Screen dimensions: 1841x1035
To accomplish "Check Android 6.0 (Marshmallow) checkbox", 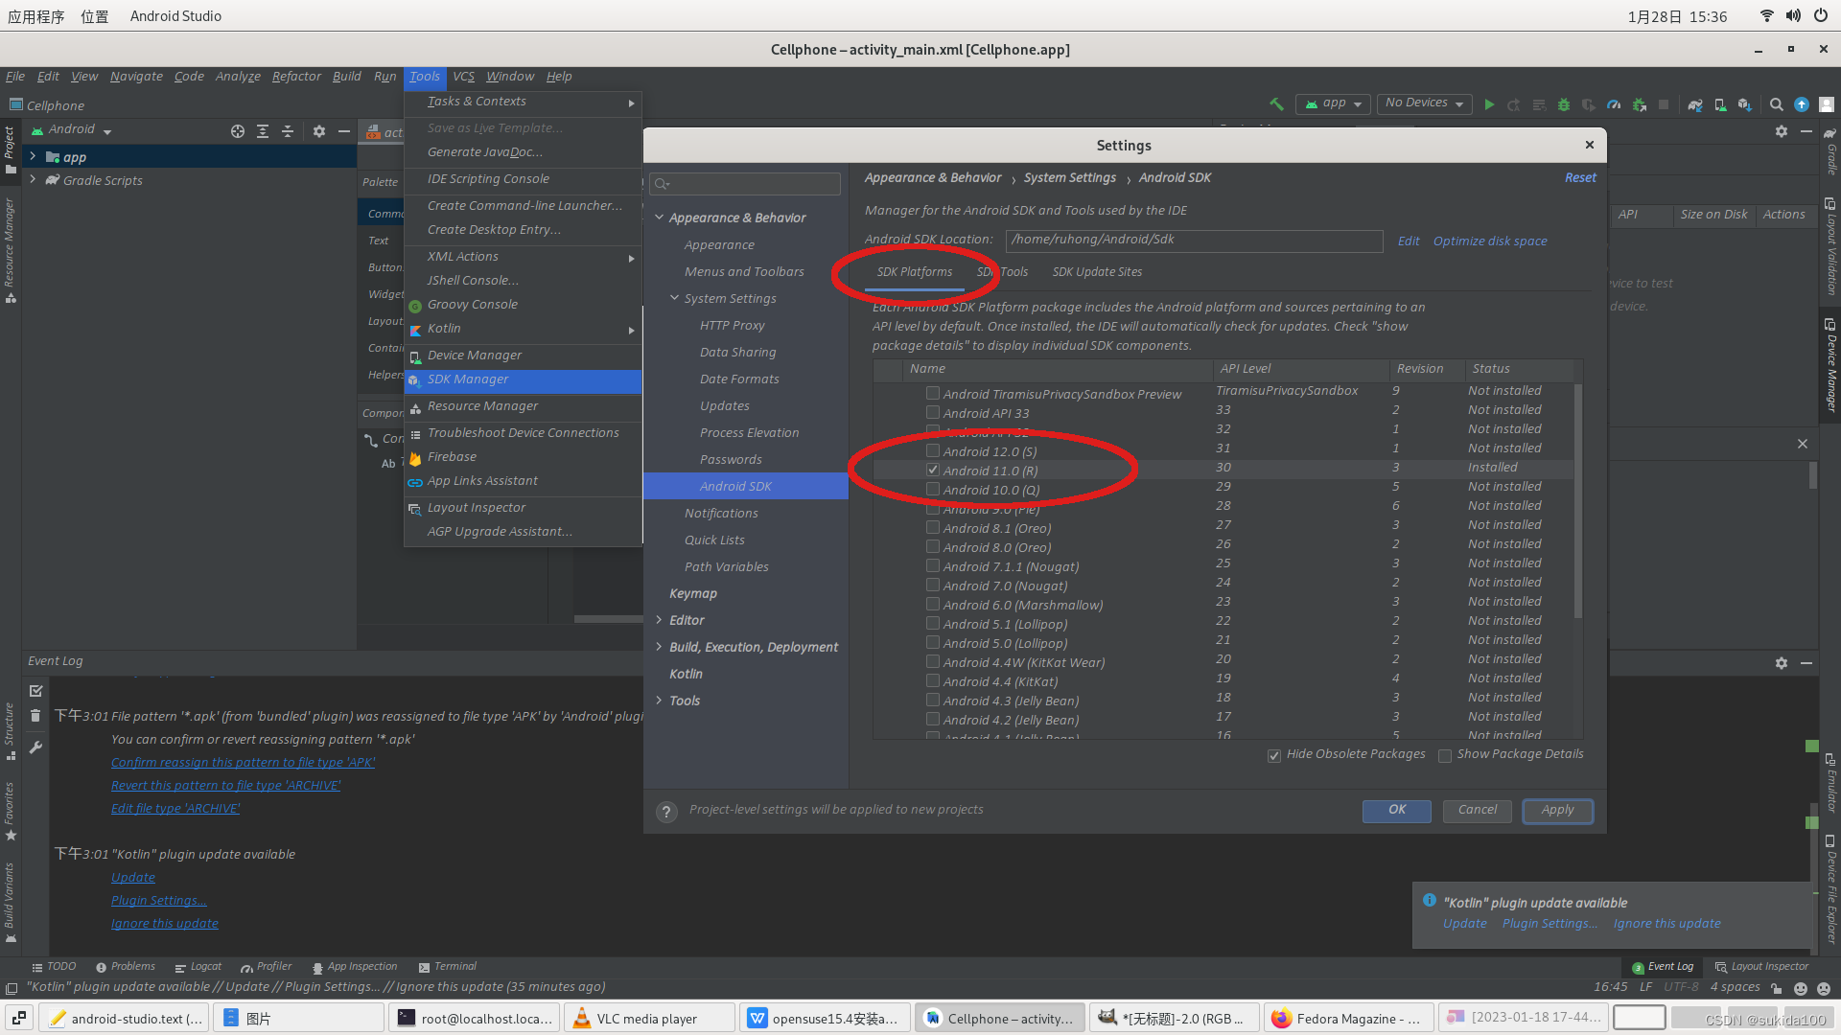I will click(x=932, y=605).
